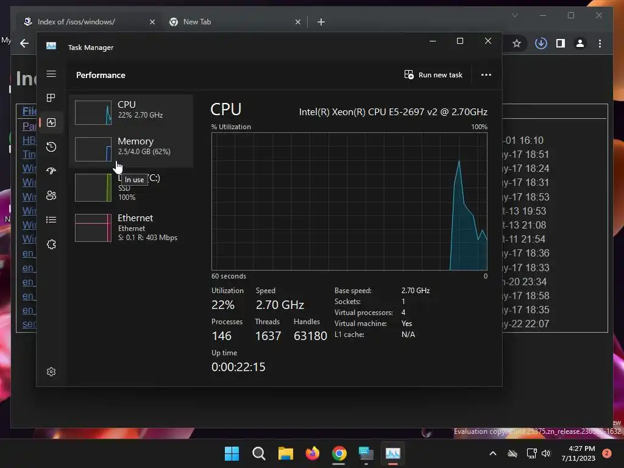Screen dimensions: 624x468
Task: Open the Processes page icon in sidebar
Action: pyautogui.click(x=51, y=98)
